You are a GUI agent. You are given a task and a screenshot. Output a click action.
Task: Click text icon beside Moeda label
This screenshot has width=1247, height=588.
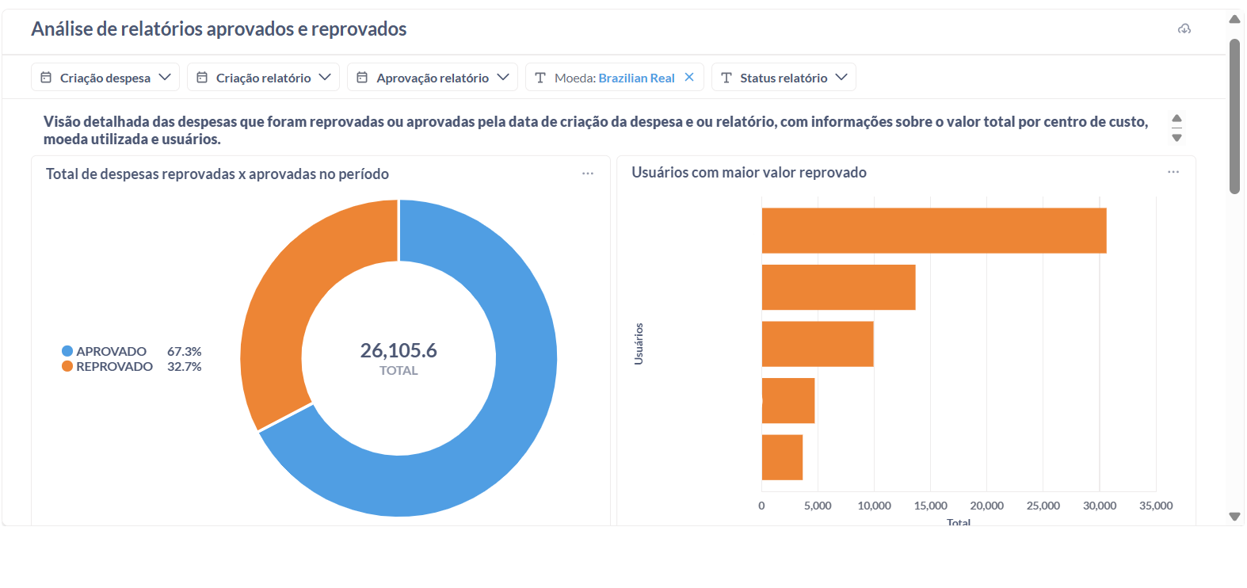point(540,78)
